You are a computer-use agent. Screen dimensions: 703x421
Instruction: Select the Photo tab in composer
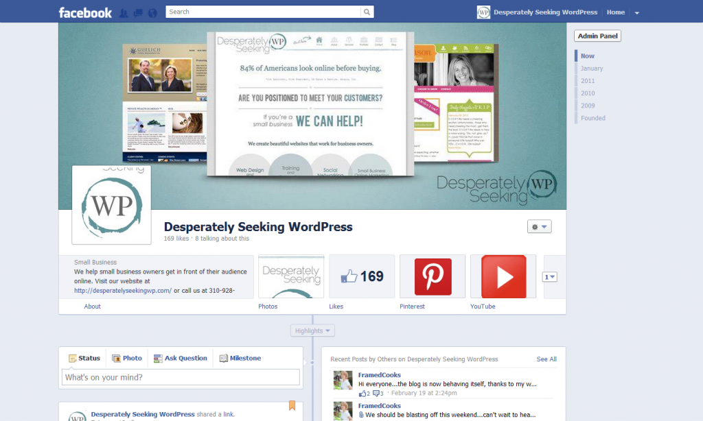[x=127, y=359]
